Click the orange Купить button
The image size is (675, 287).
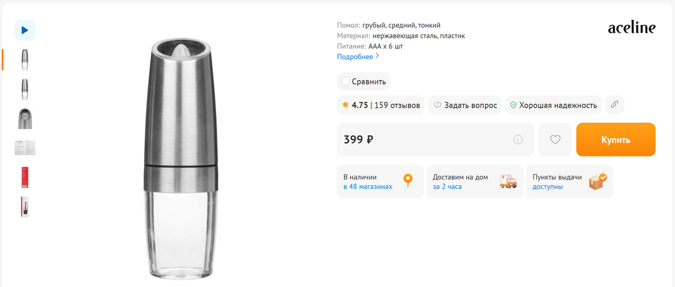tap(616, 139)
